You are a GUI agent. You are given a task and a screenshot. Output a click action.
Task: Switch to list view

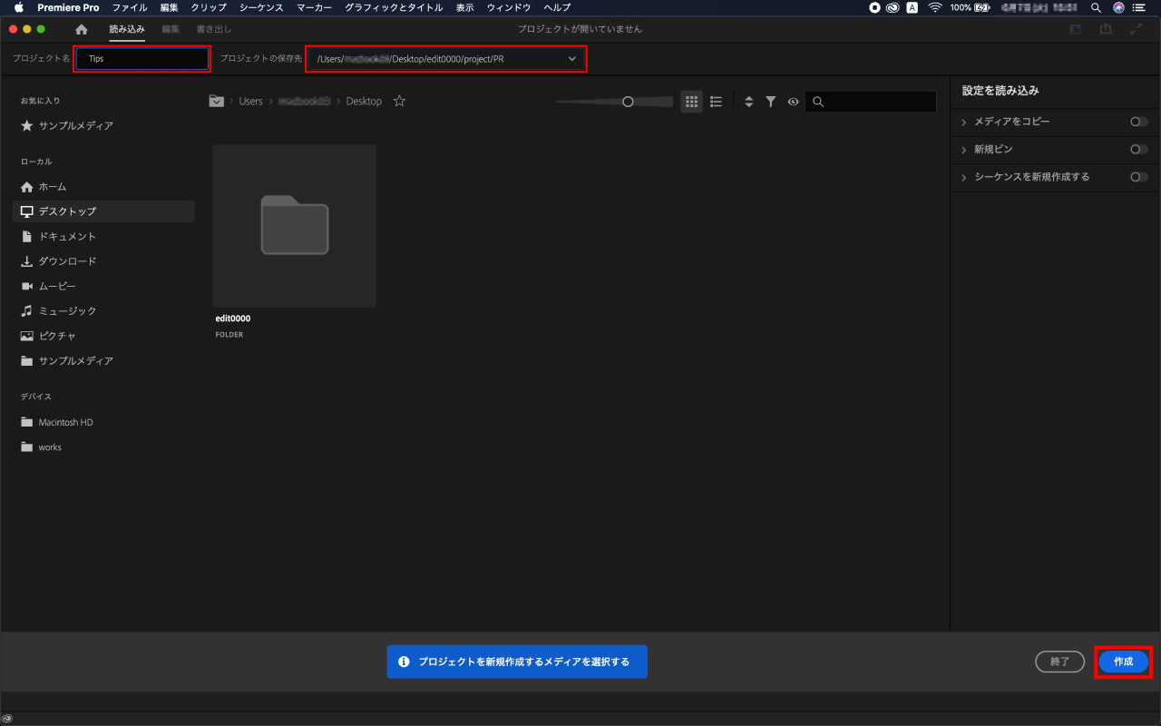point(716,102)
